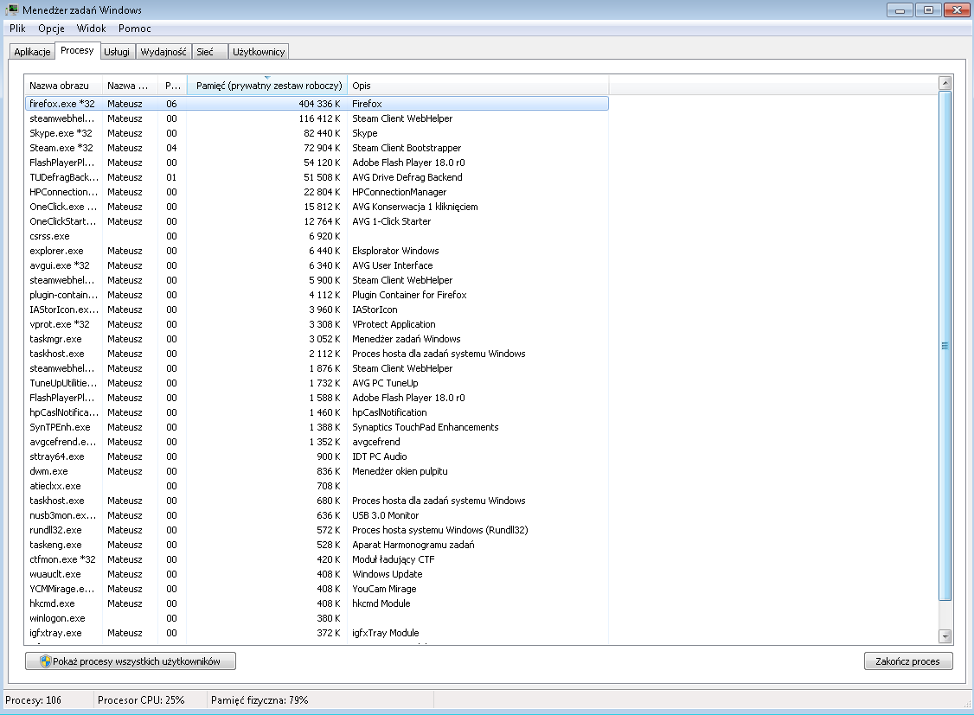974x715 pixels.
Task: Click the scrollbar up arrow
Action: (945, 82)
